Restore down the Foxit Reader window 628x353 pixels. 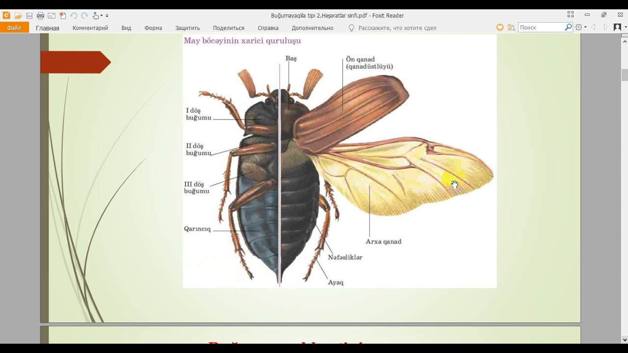pyautogui.click(x=604, y=15)
